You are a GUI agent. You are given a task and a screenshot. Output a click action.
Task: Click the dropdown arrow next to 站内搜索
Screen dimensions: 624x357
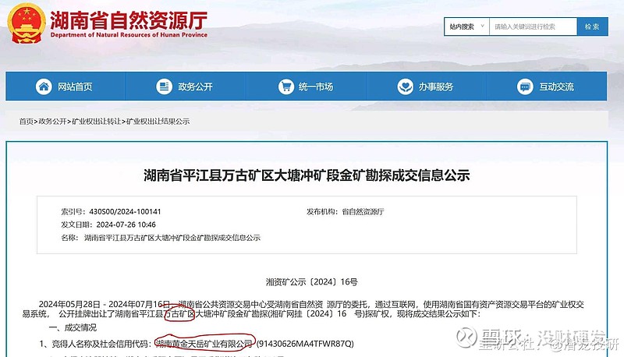pyautogui.click(x=482, y=27)
